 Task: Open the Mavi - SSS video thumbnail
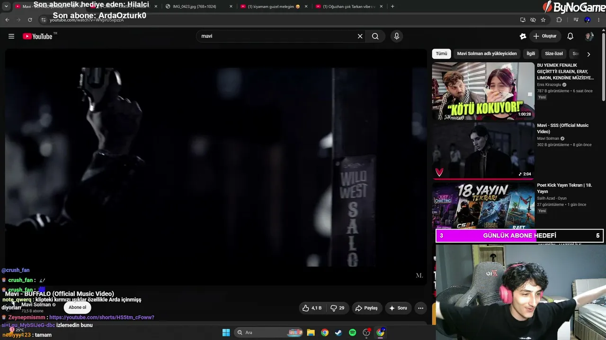coord(483,151)
